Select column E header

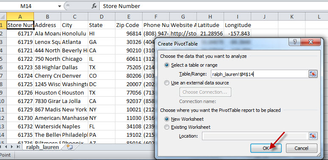[x=129, y=16]
